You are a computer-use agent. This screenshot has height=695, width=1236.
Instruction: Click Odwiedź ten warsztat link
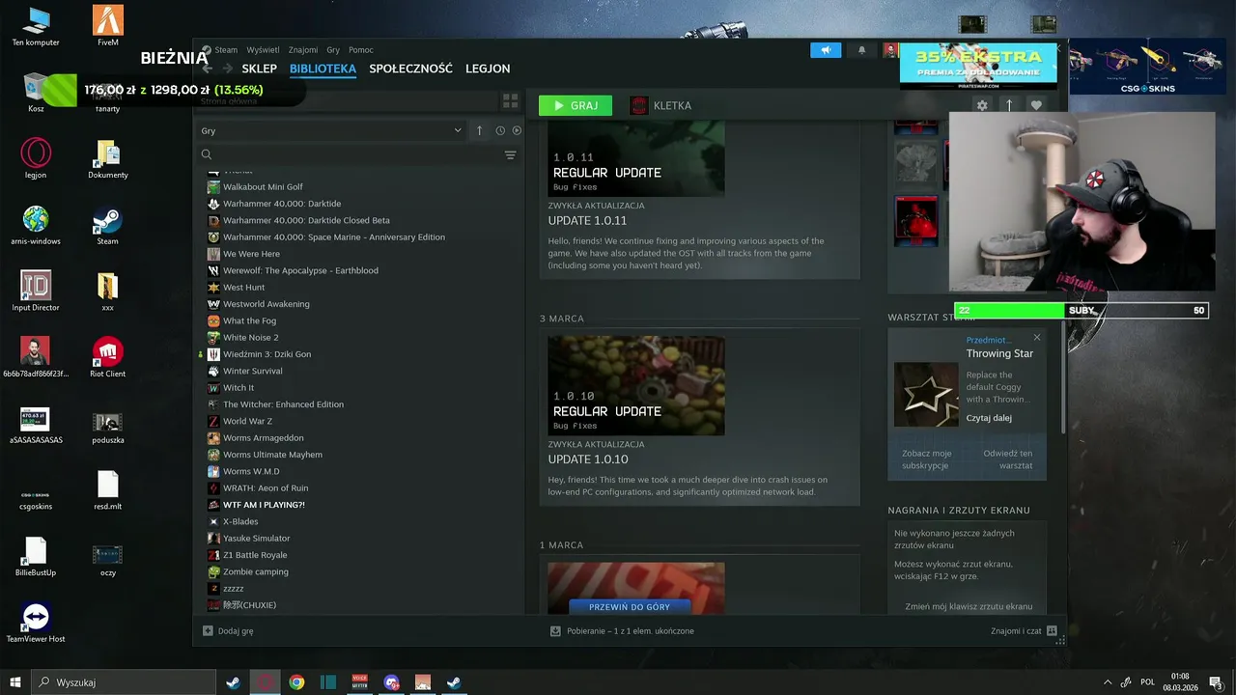click(1008, 459)
